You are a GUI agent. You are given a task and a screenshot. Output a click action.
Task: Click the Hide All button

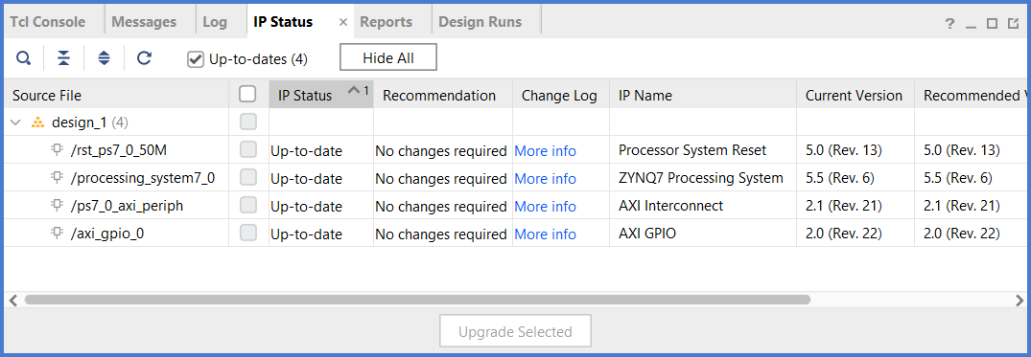point(387,57)
